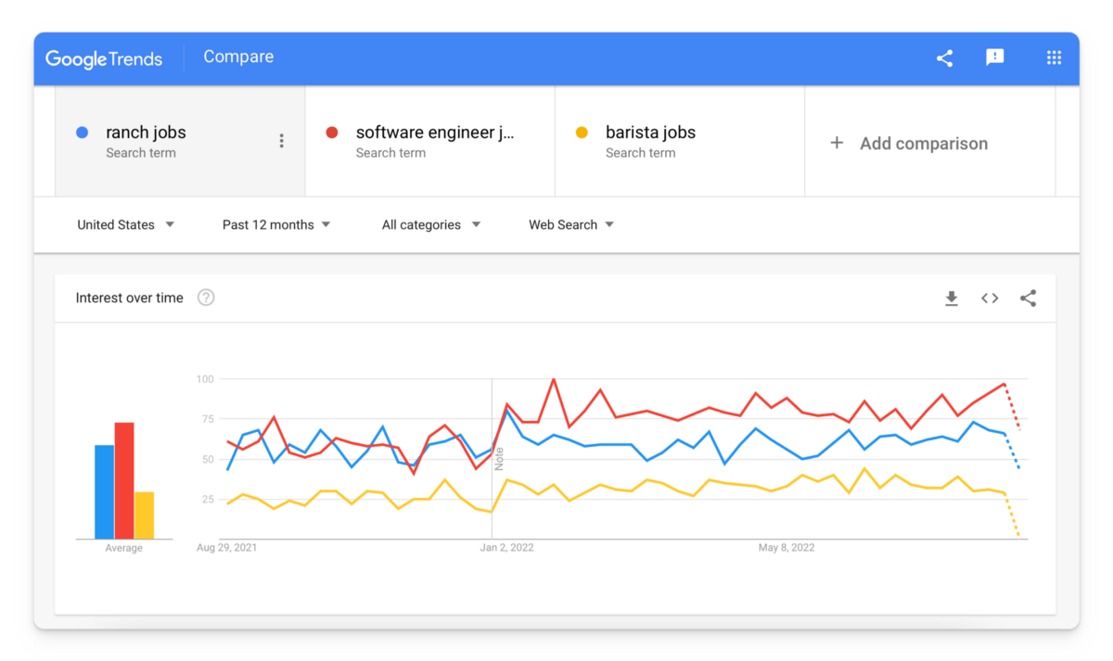Open the Past 12 months dropdown
Screen dimensions: 1113x661
pos(276,224)
